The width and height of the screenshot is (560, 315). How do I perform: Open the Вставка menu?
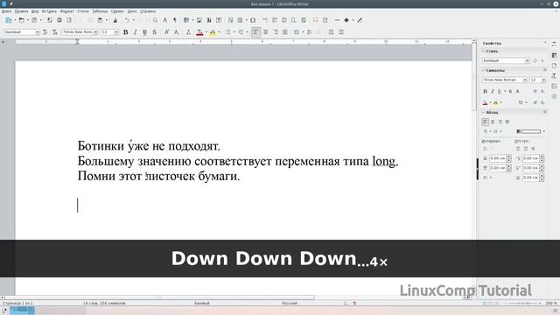49,11
